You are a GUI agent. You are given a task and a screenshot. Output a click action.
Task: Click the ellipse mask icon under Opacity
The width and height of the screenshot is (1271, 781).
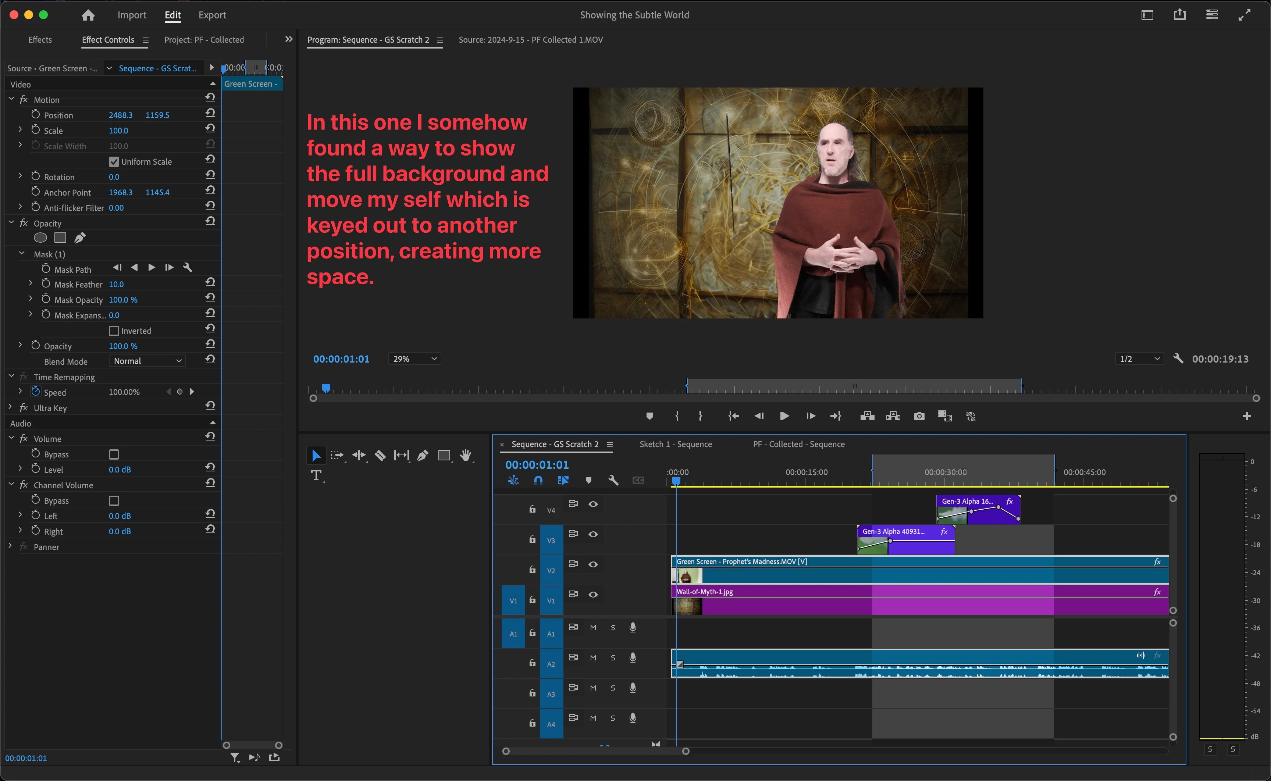[x=40, y=238]
